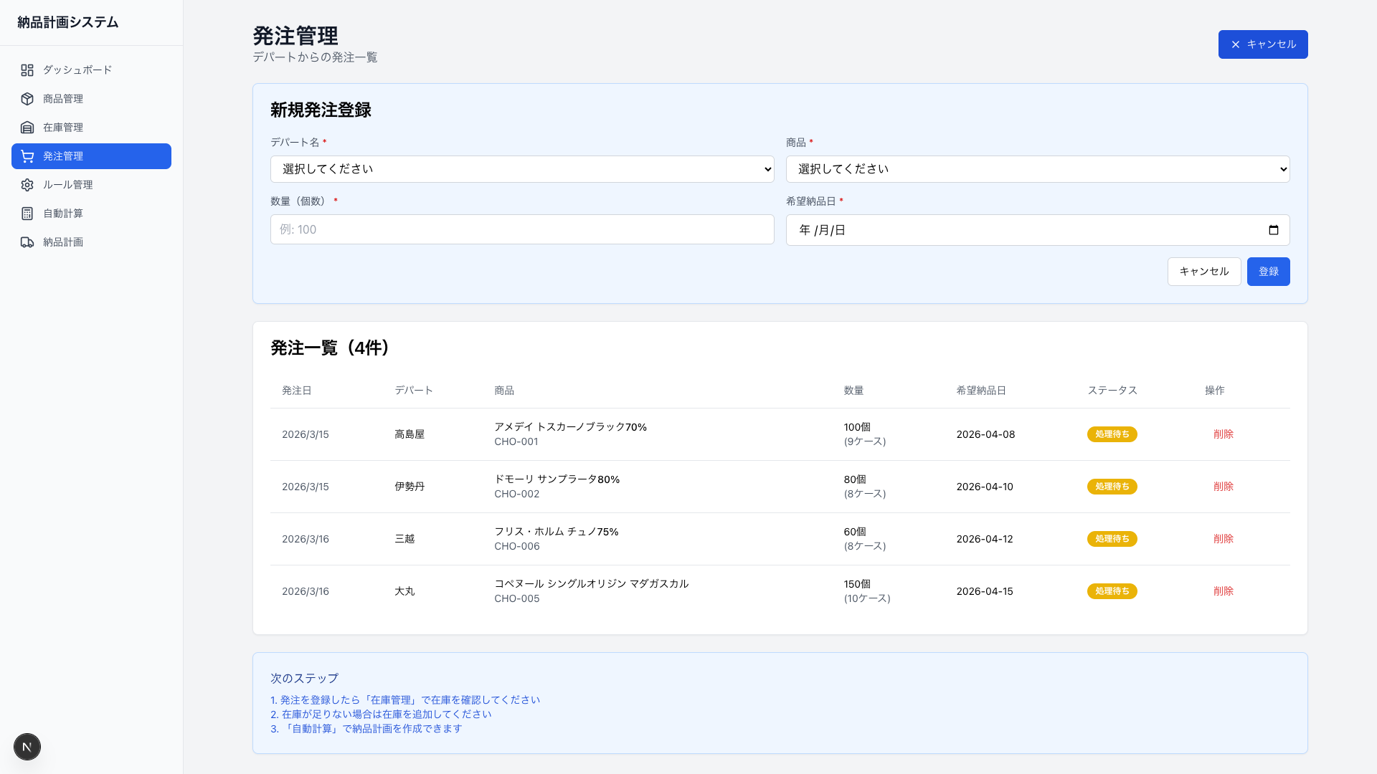This screenshot has height=774, width=1377.
Task: Click the 発注管理 shopping cart icon
Action: pos(27,156)
